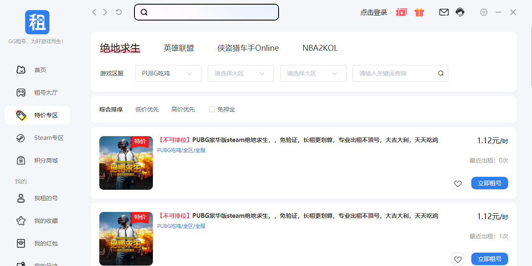Open the mail messages icon
The image size is (532, 266).
pos(444,12)
